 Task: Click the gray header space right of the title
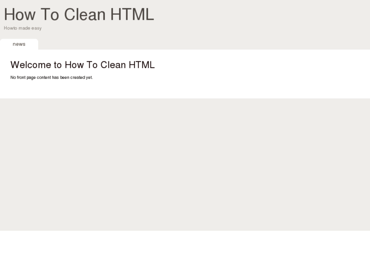tap(265, 15)
